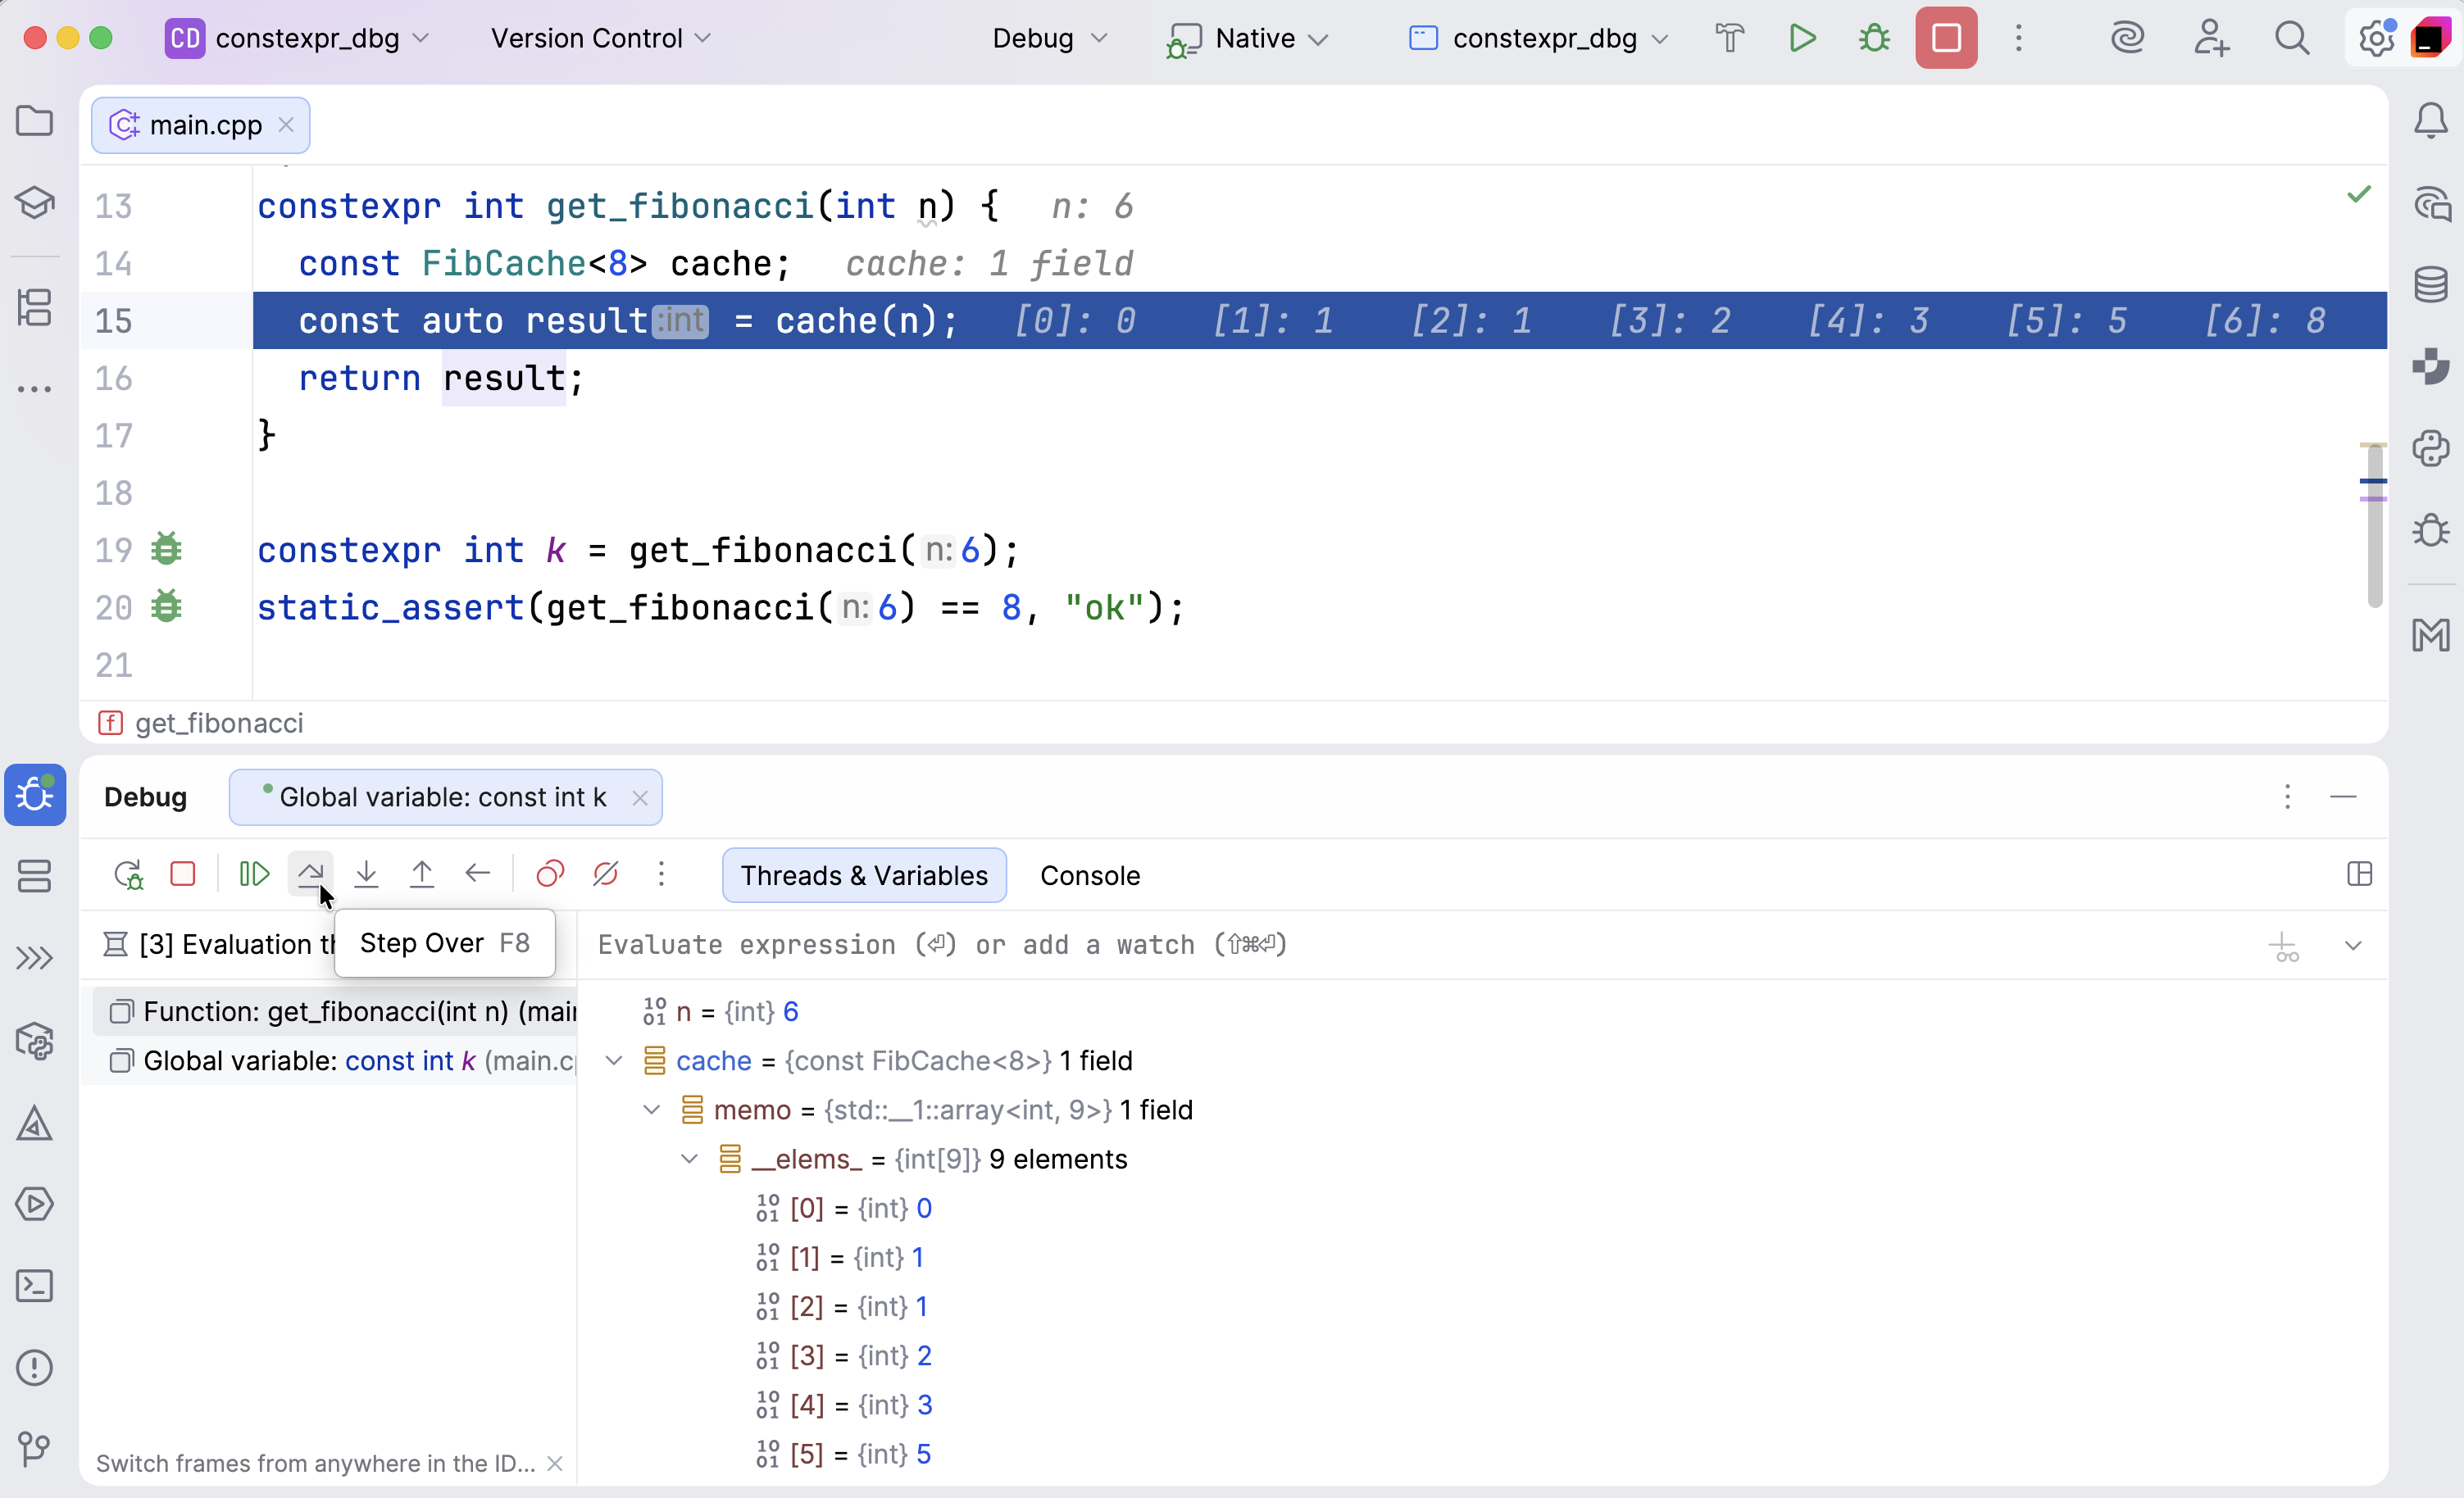Stop the debug session in the debug toolbar
This screenshot has width=2464, height=1498.
click(x=183, y=875)
